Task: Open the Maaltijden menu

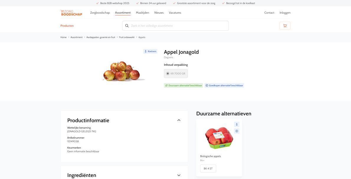Action: [142, 12]
